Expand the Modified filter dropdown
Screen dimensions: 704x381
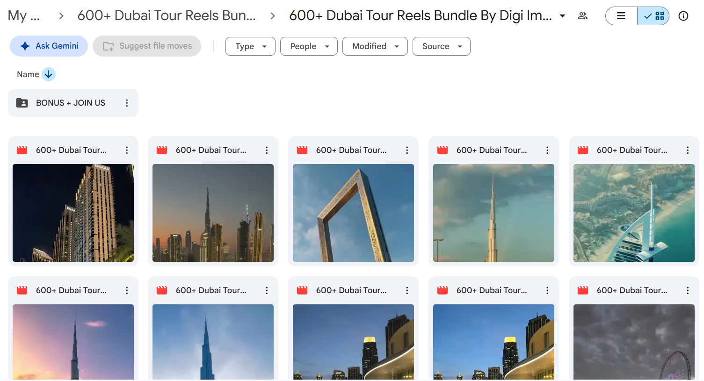point(375,46)
